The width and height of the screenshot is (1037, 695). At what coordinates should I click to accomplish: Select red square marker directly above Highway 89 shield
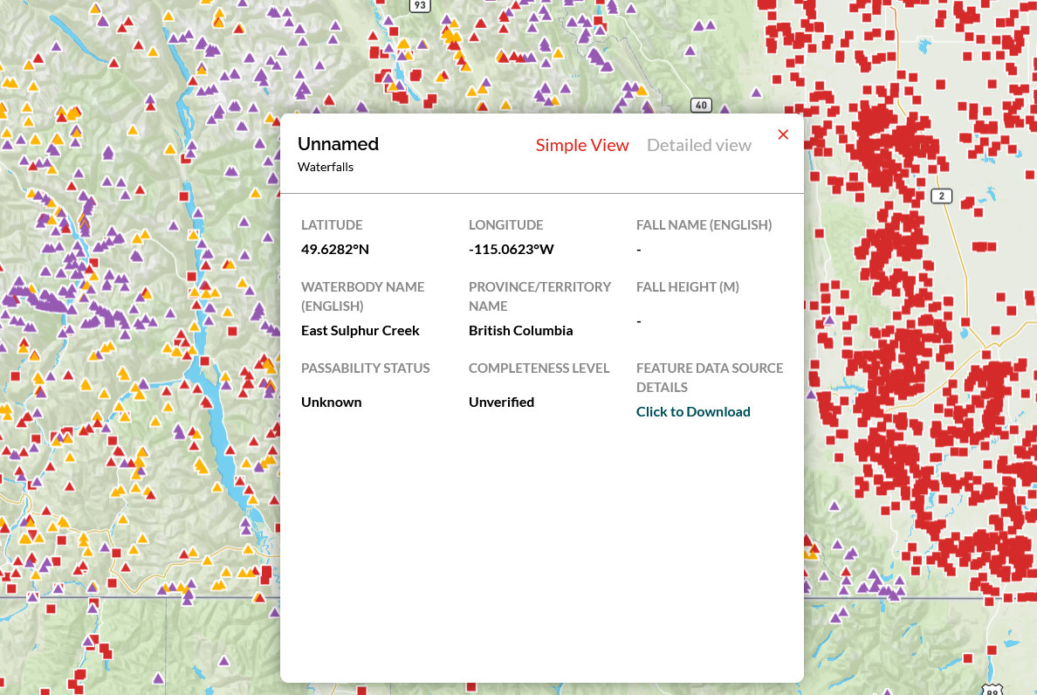point(992,650)
